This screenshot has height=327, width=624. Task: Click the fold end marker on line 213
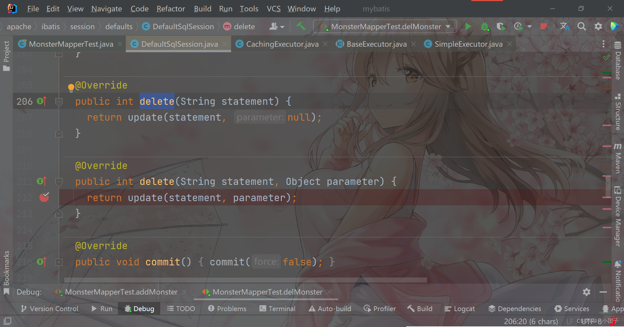click(x=59, y=213)
